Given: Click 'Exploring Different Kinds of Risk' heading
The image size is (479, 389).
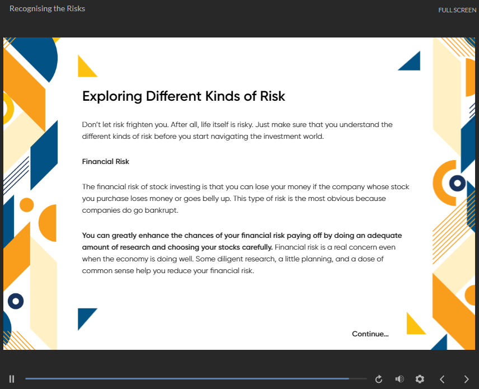Looking at the screenshot, I should [x=184, y=96].
